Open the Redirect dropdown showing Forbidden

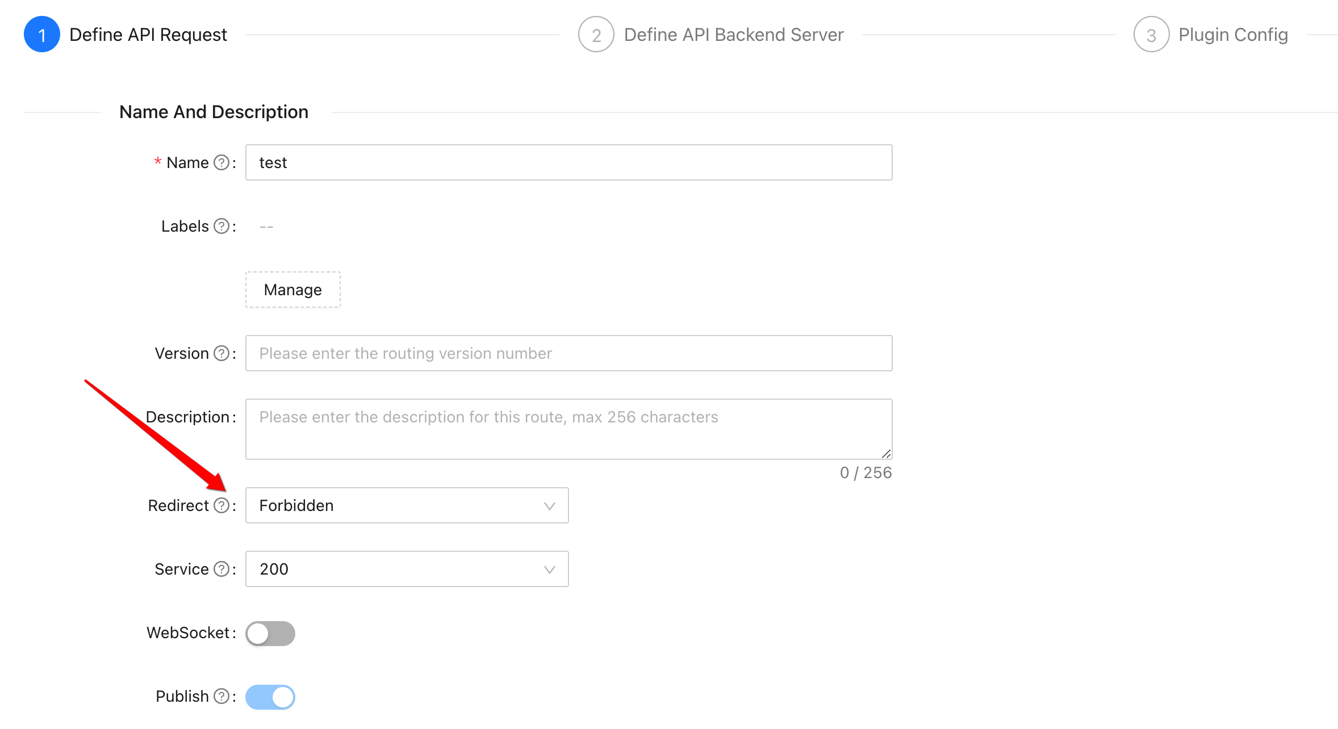(407, 505)
